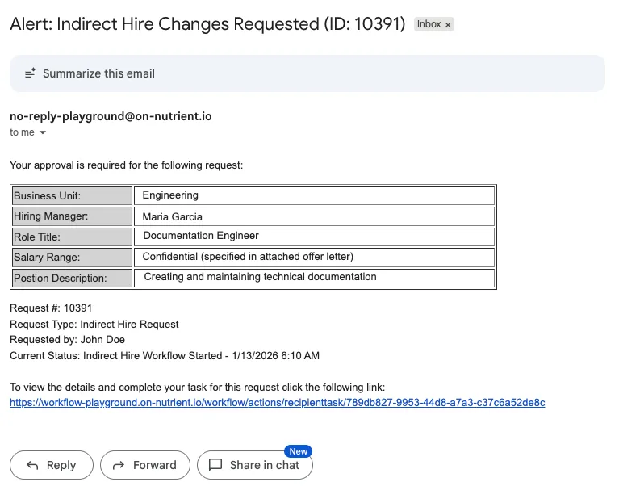
Task: Click the Business Unit label cell
Action: (x=73, y=196)
